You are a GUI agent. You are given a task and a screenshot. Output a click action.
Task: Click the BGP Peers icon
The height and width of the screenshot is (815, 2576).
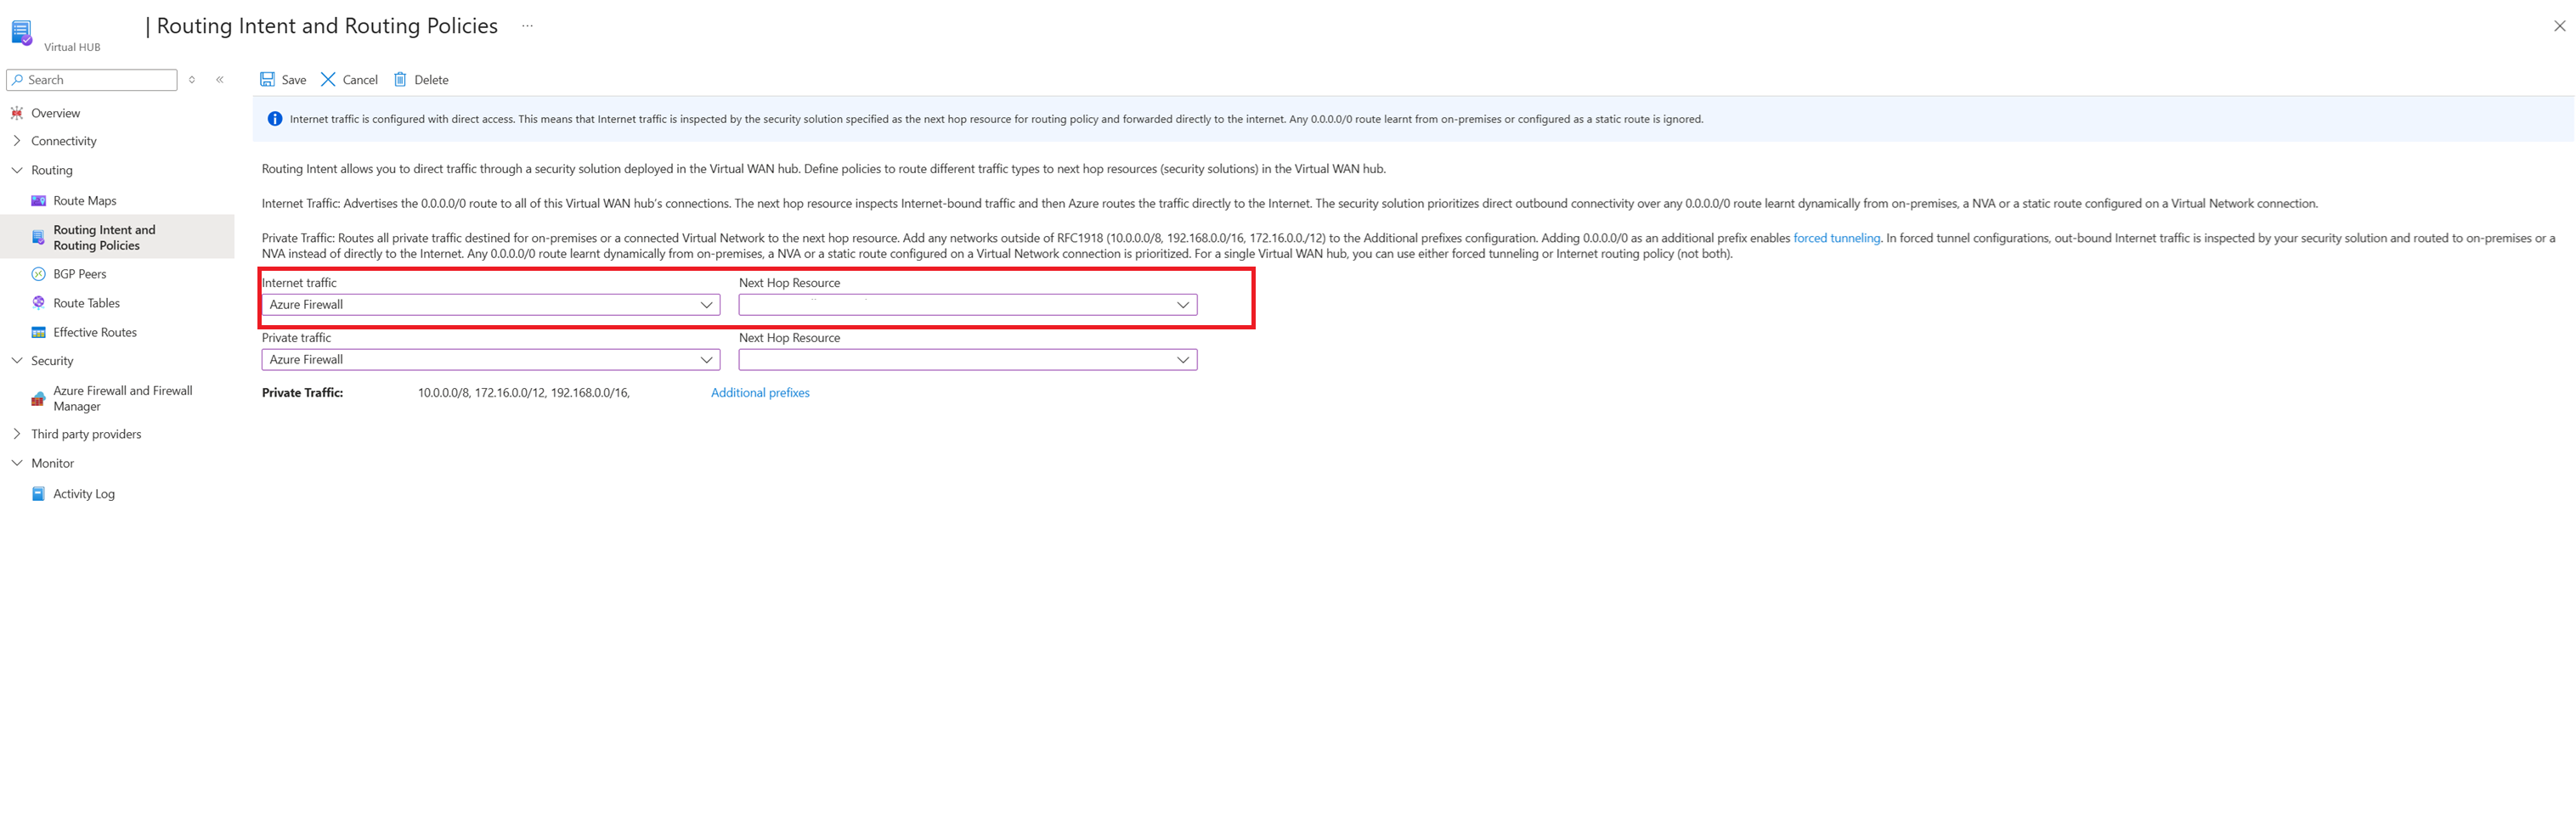[x=39, y=273]
